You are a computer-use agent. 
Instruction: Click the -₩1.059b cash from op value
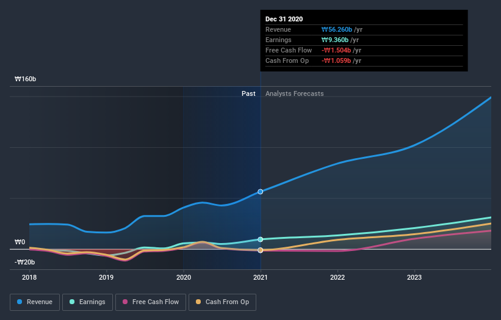pyautogui.click(x=336, y=60)
